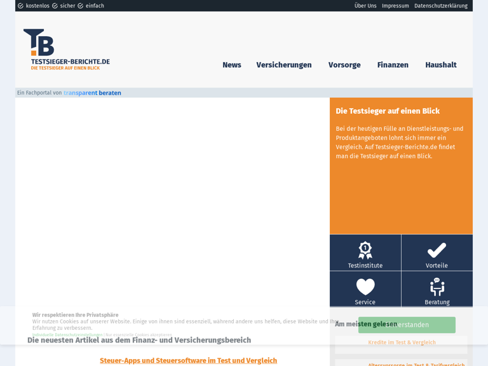
Task: Open Kredite im Test & Vergleich article
Action: (402, 342)
